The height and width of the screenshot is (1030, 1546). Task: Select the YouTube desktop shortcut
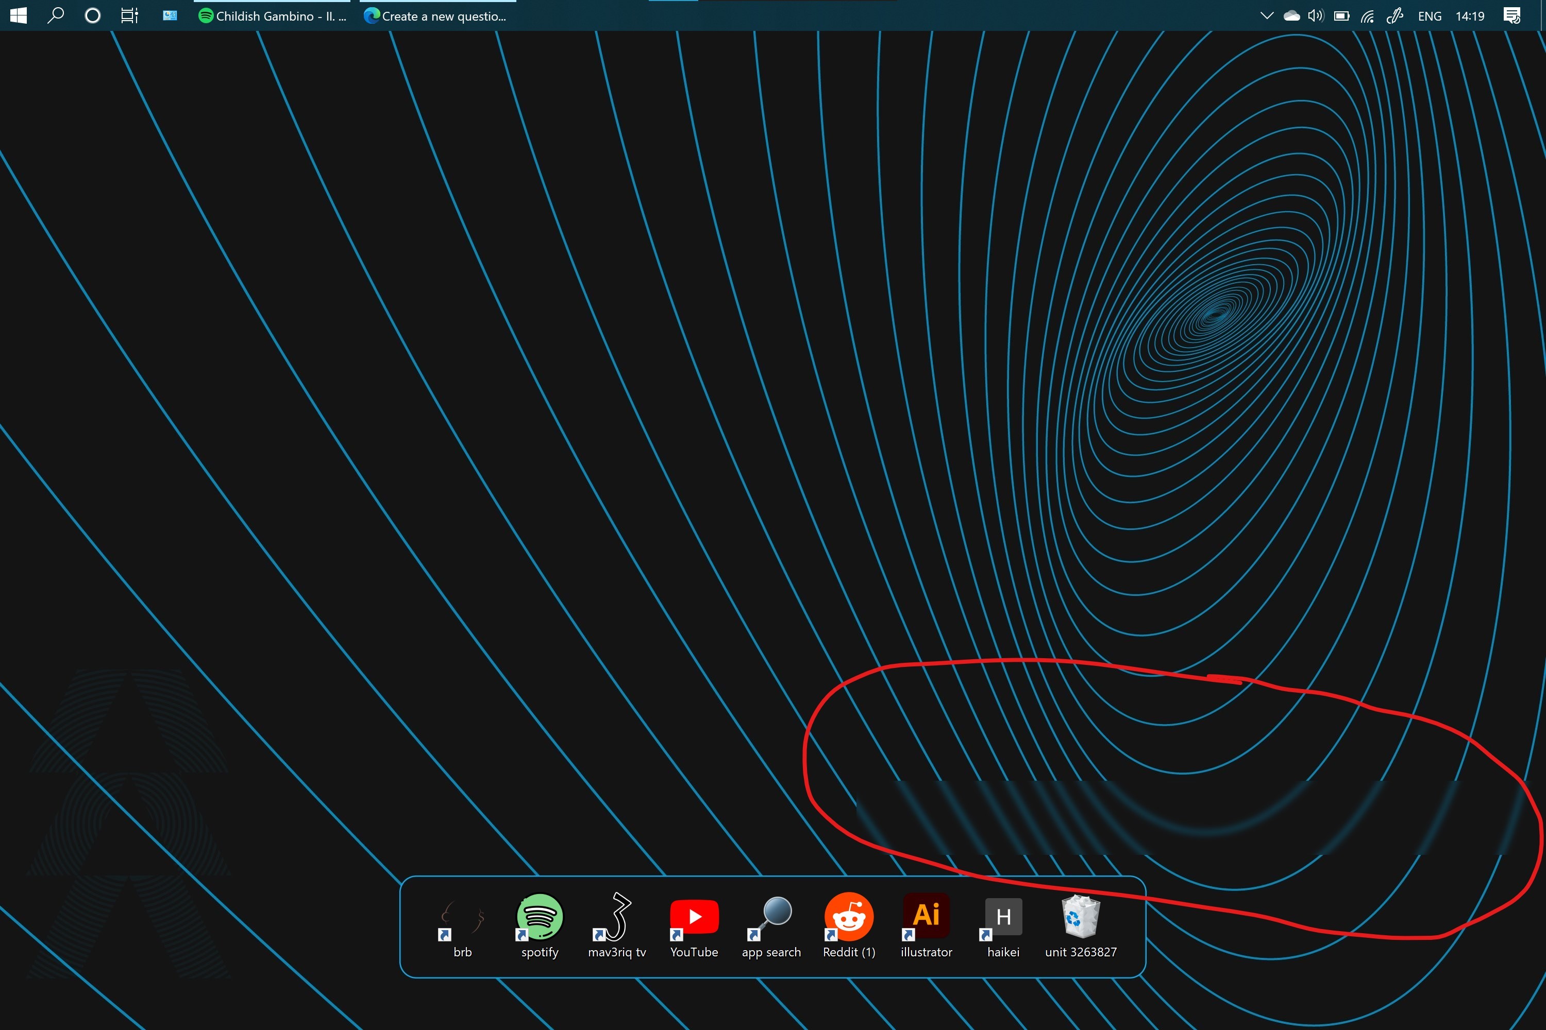694,926
